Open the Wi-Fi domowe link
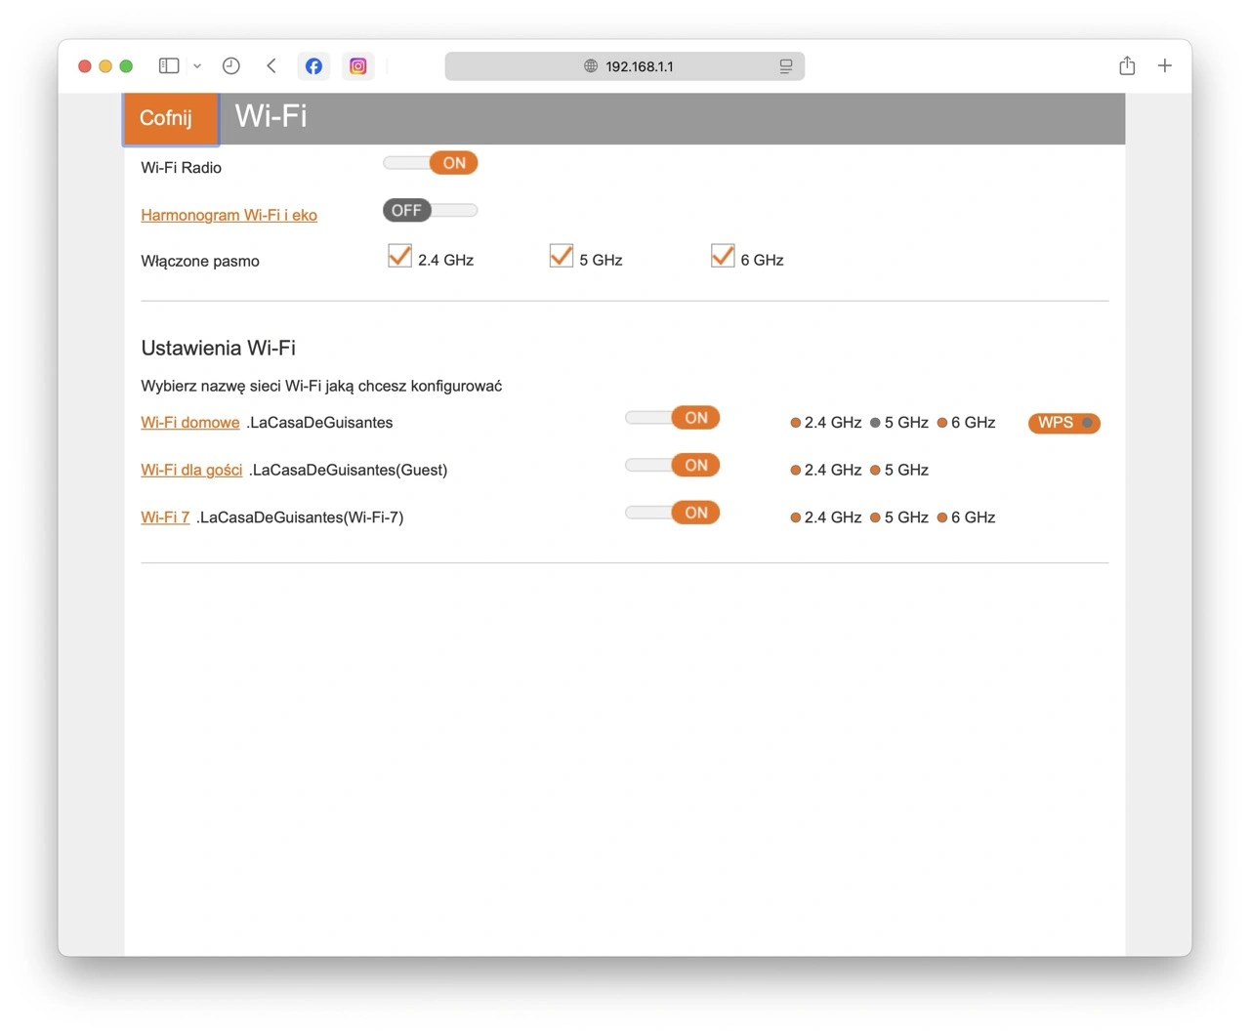The width and height of the screenshot is (1250, 1033). click(x=190, y=423)
